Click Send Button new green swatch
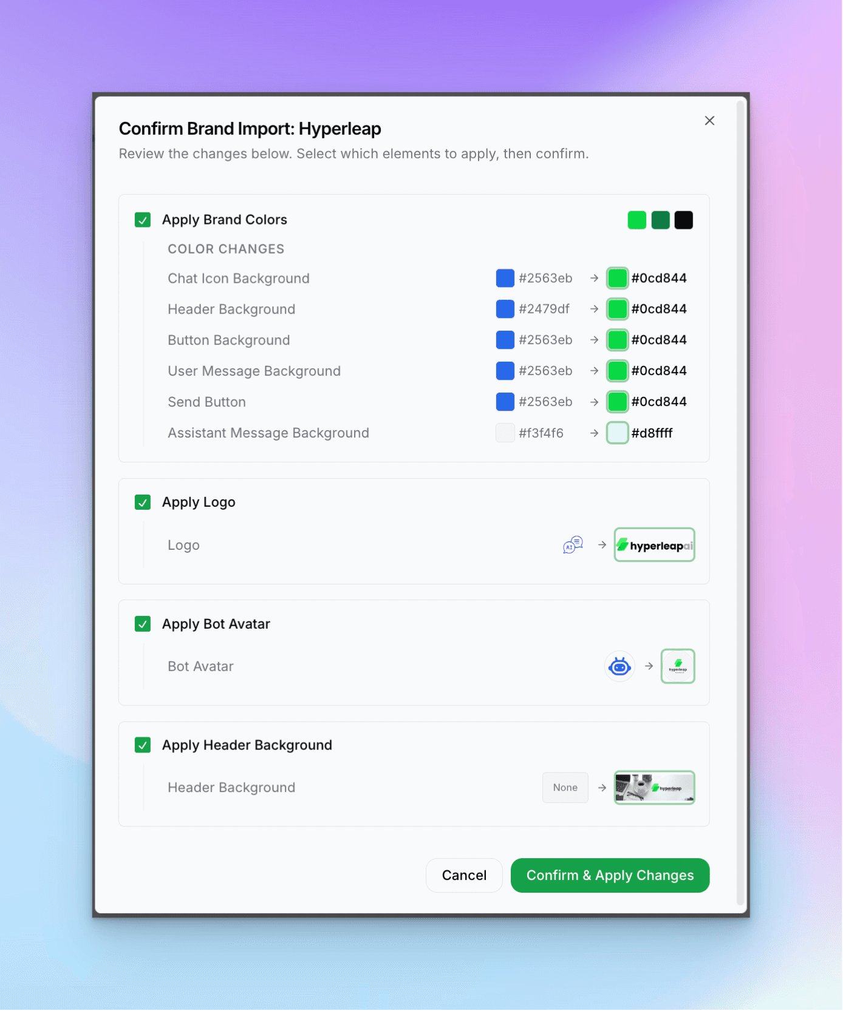This screenshot has height=1011, width=843. (x=617, y=402)
